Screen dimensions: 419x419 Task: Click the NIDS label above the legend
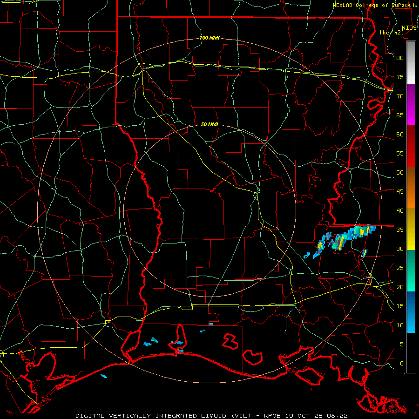coord(409,28)
